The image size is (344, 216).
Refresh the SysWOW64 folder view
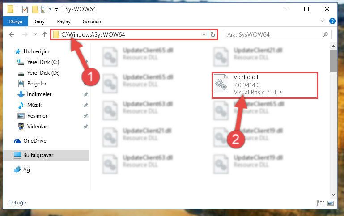(x=212, y=34)
